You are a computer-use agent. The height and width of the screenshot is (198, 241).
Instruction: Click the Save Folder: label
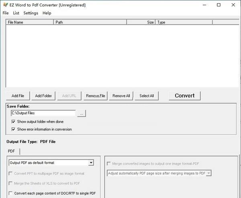pos(18,106)
